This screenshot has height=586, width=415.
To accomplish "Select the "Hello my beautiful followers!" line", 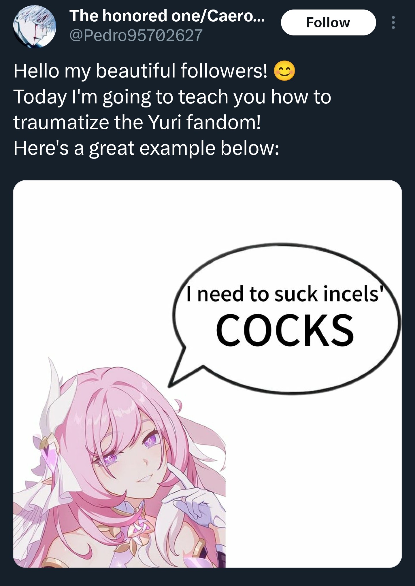I will coord(140,71).
